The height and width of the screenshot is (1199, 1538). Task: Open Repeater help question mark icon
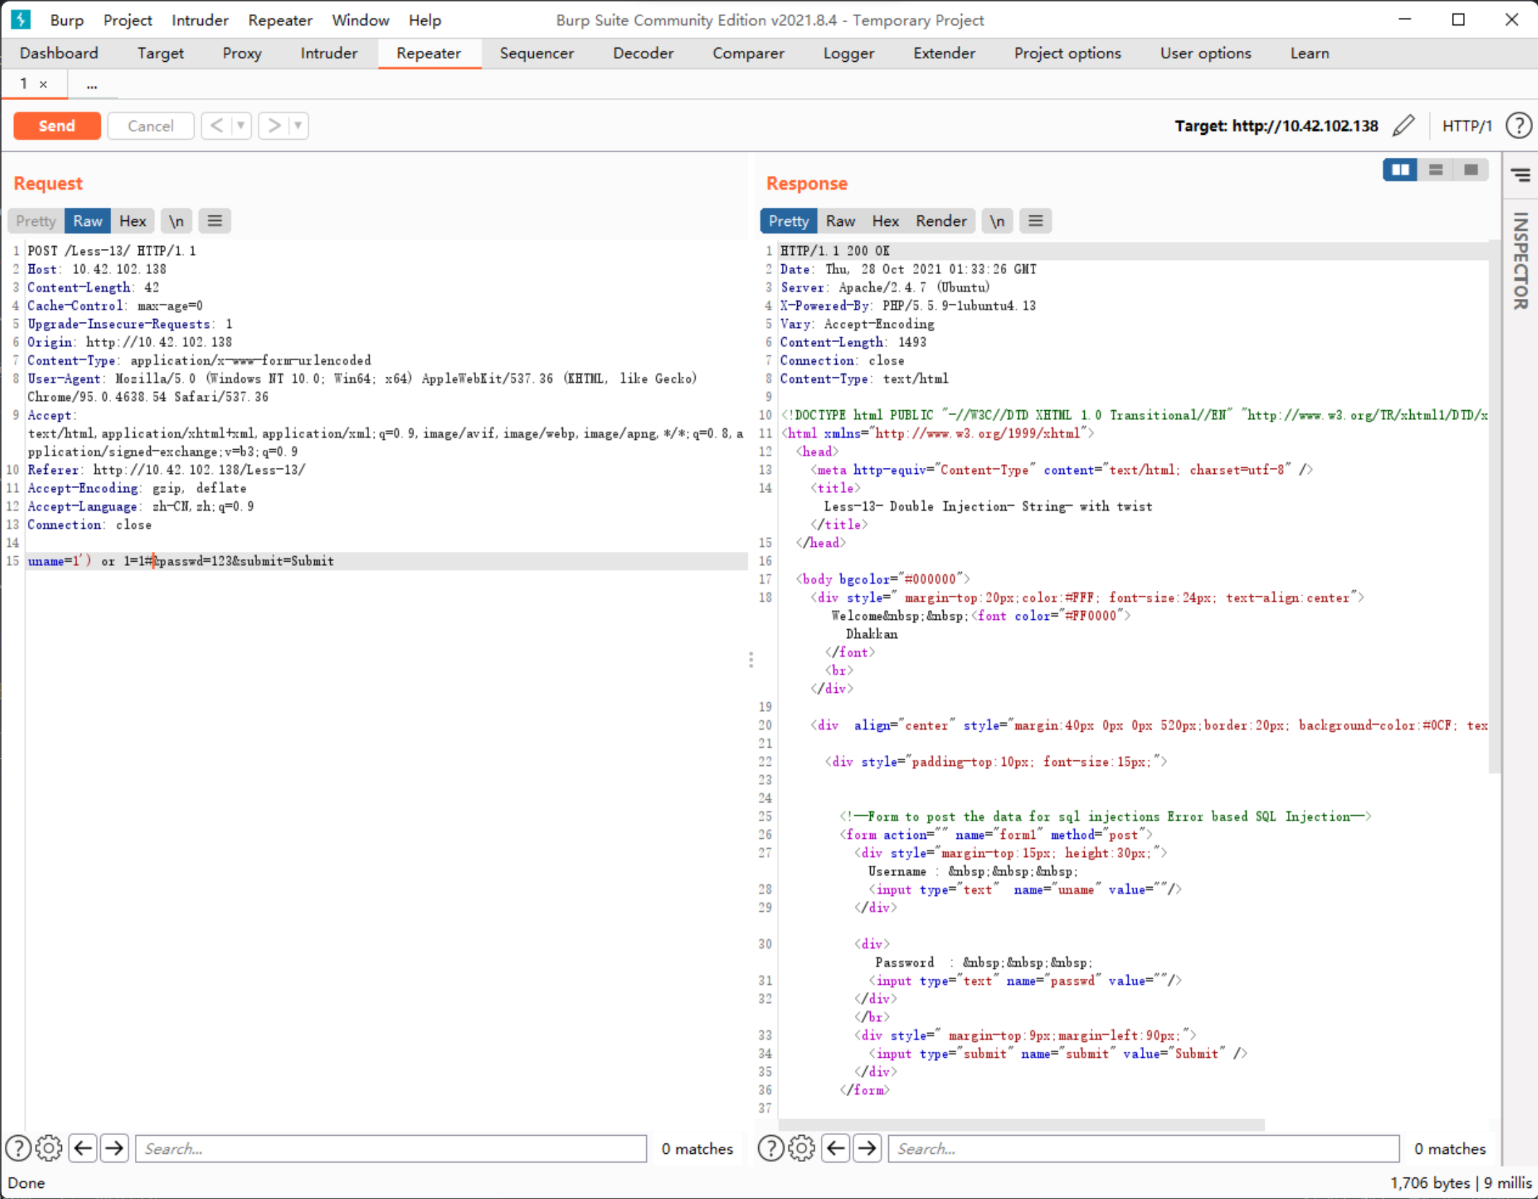click(1519, 125)
